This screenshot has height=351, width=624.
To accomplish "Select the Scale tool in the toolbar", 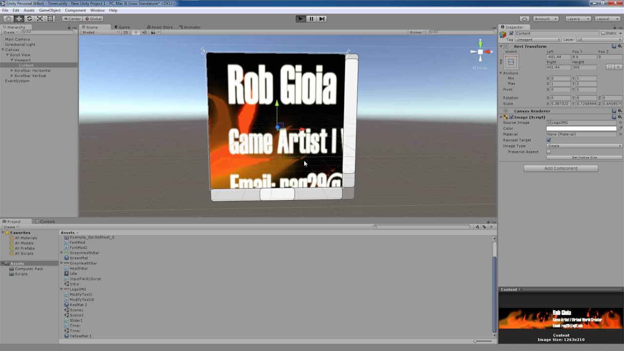I will [x=39, y=19].
